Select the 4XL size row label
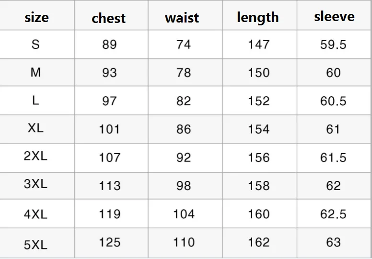 click(35, 214)
